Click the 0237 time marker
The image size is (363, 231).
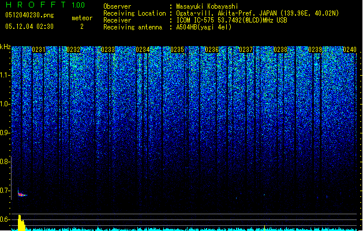tap(246, 50)
